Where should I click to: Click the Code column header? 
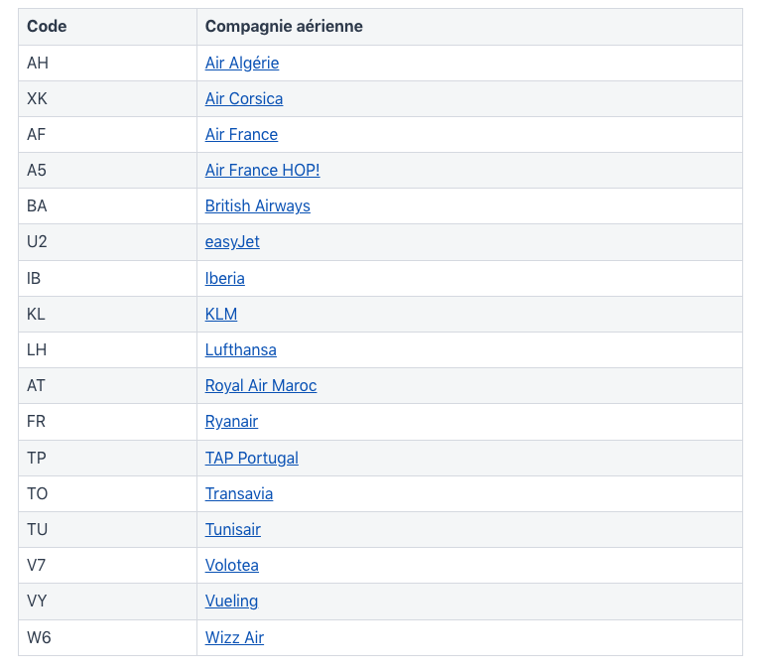[x=47, y=27]
